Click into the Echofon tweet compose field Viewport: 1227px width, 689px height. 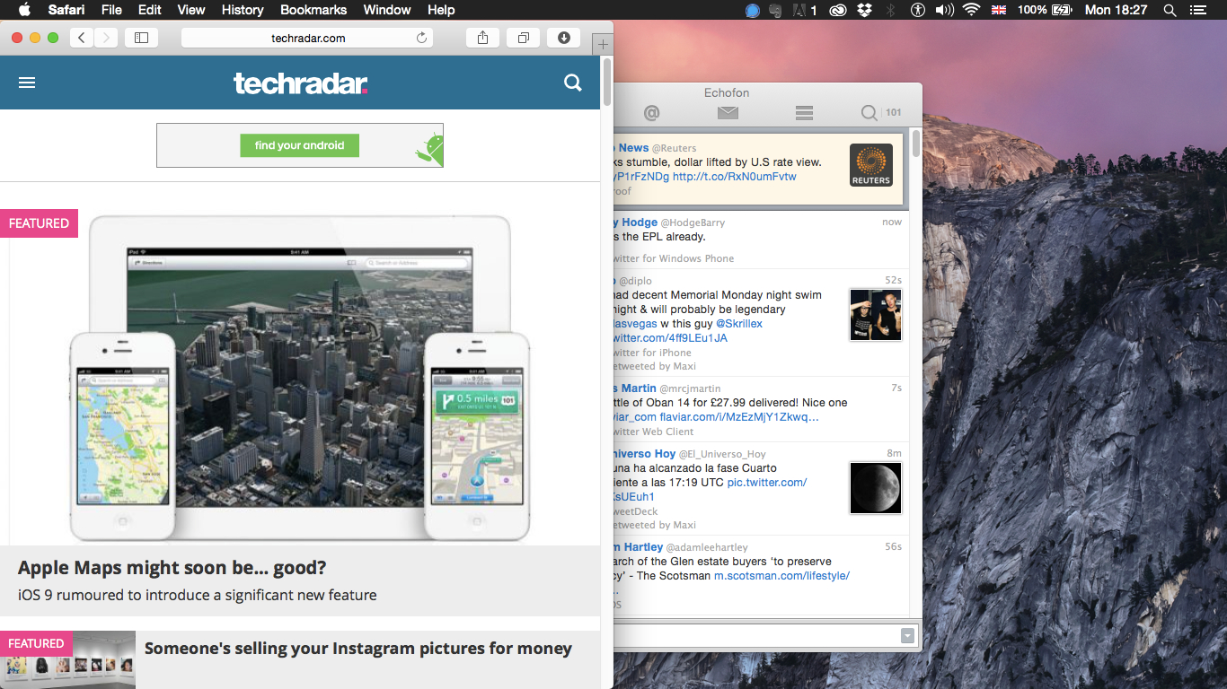(x=758, y=636)
